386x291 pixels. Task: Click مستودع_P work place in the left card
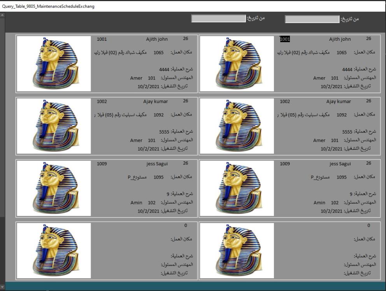[137, 177]
